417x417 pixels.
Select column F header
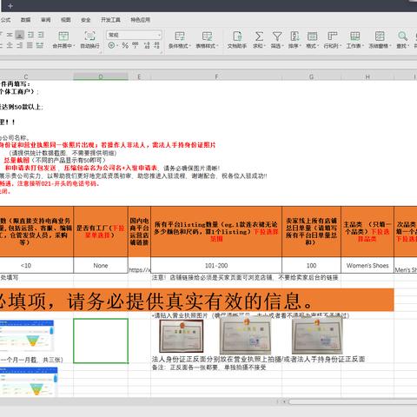(216, 76)
